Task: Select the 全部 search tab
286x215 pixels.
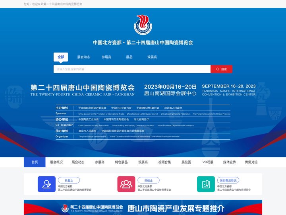Action: (61, 57)
